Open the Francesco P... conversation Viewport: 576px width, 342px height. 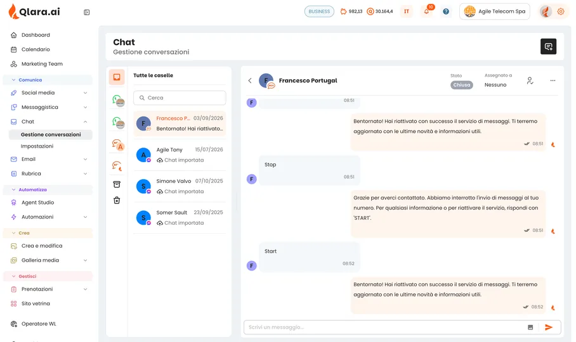click(180, 123)
